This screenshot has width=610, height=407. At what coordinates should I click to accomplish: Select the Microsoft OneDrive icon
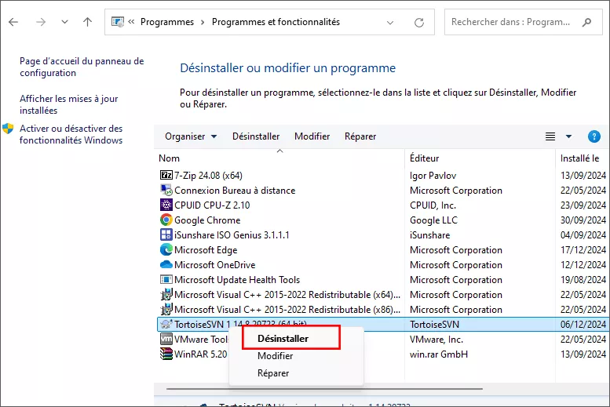pyautogui.click(x=166, y=265)
